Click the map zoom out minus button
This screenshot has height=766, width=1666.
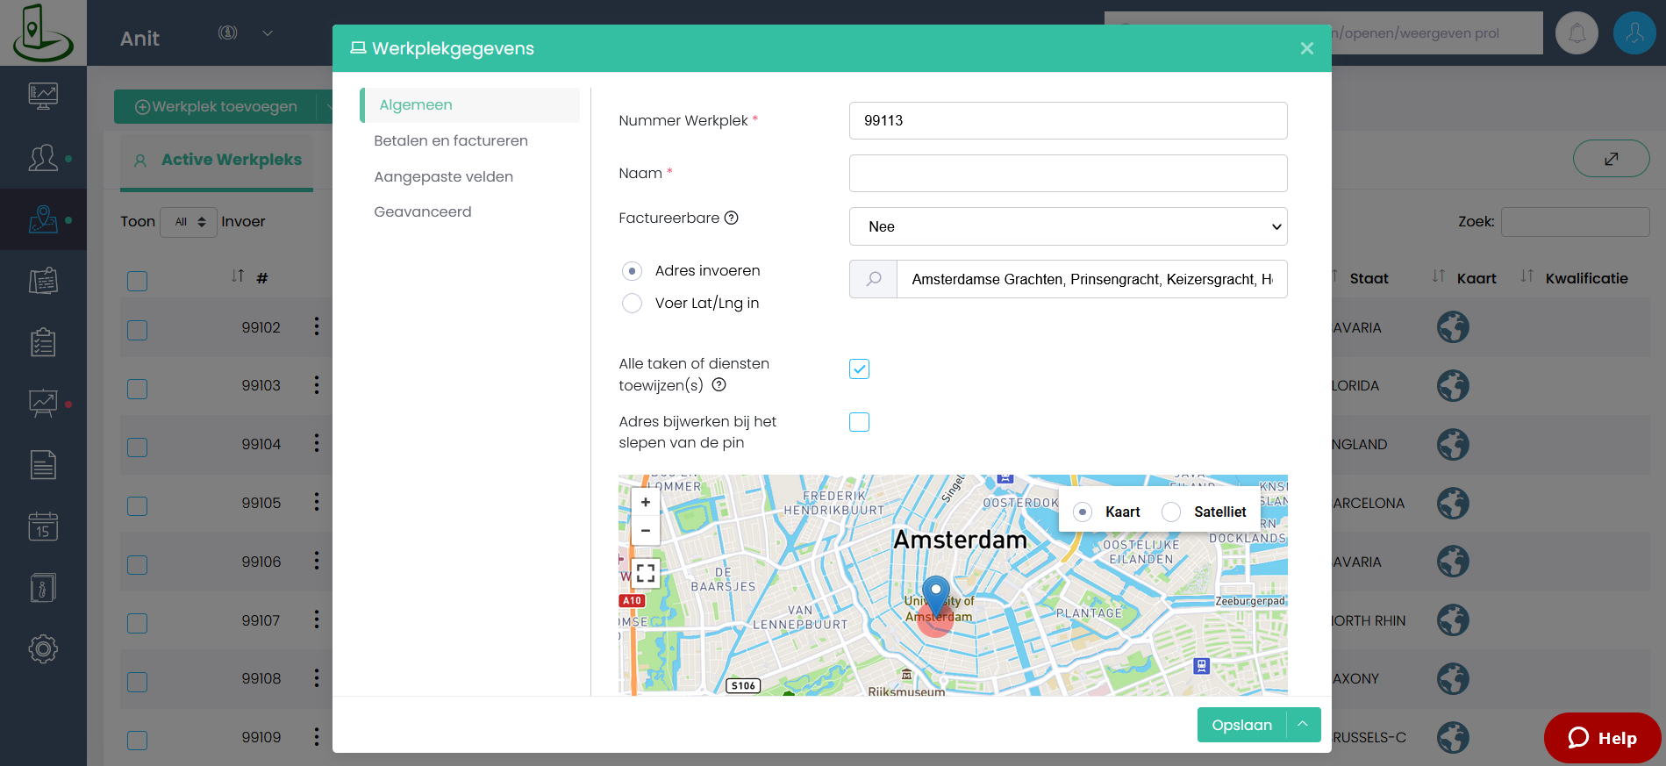[x=646, y=531]
